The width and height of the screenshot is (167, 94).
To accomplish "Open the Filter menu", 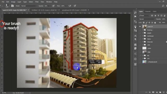I will click(37, 2).
